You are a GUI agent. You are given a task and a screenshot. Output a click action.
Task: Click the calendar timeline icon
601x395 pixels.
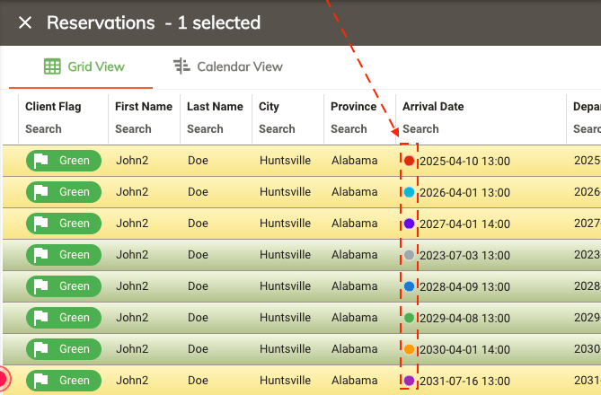pos(181,66)
